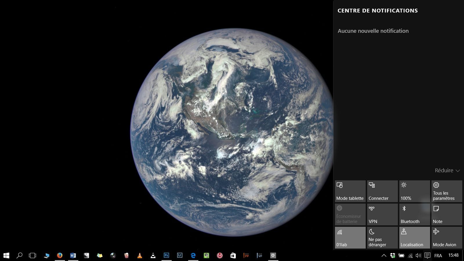Click the Connecter quick action tile

click(382, 191)
